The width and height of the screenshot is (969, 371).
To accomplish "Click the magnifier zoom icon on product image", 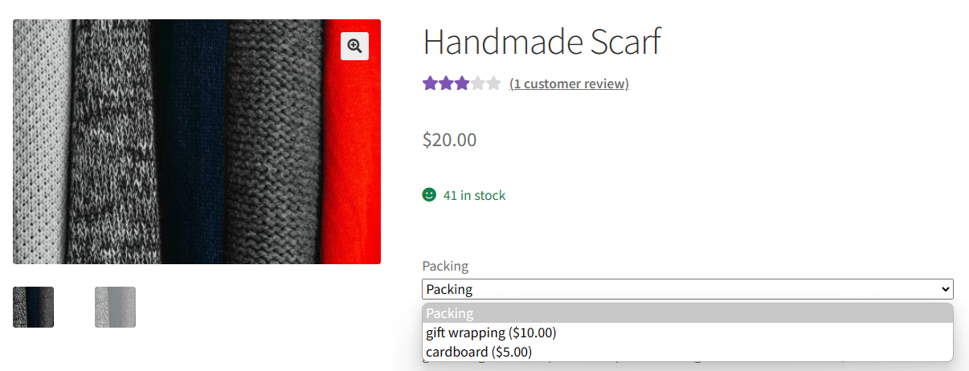I will [354, 46].
